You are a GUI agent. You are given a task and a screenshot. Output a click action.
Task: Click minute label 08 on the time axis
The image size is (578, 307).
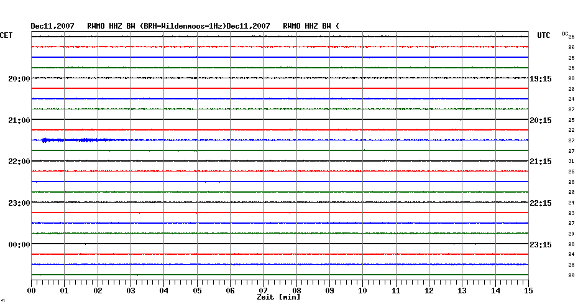(296, 290)
